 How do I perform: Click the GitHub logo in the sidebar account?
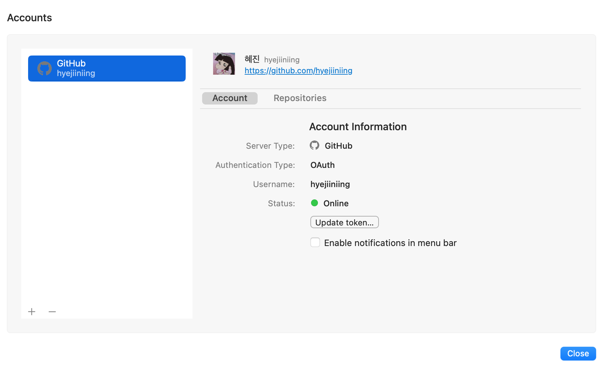click(x=45, y=69)
